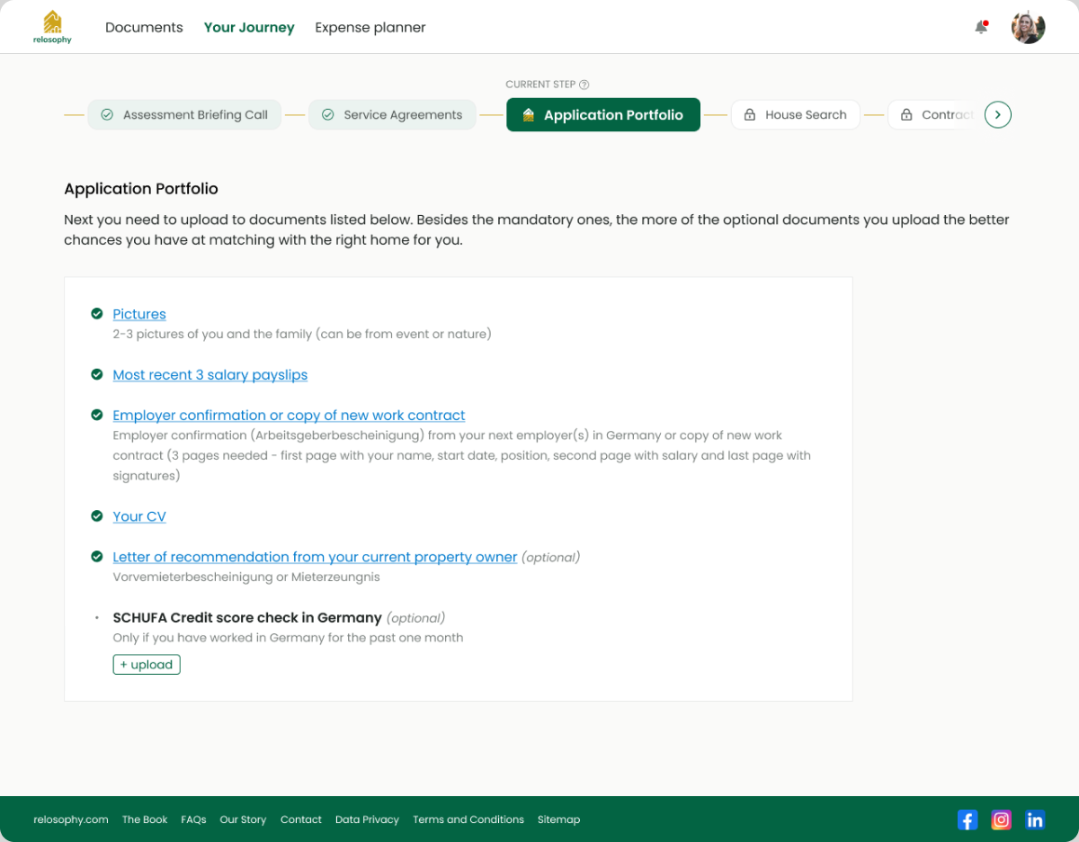1079x842 pixels.
Task: Open the Letter of recommendation link
Action: click(x=315, y=557)
